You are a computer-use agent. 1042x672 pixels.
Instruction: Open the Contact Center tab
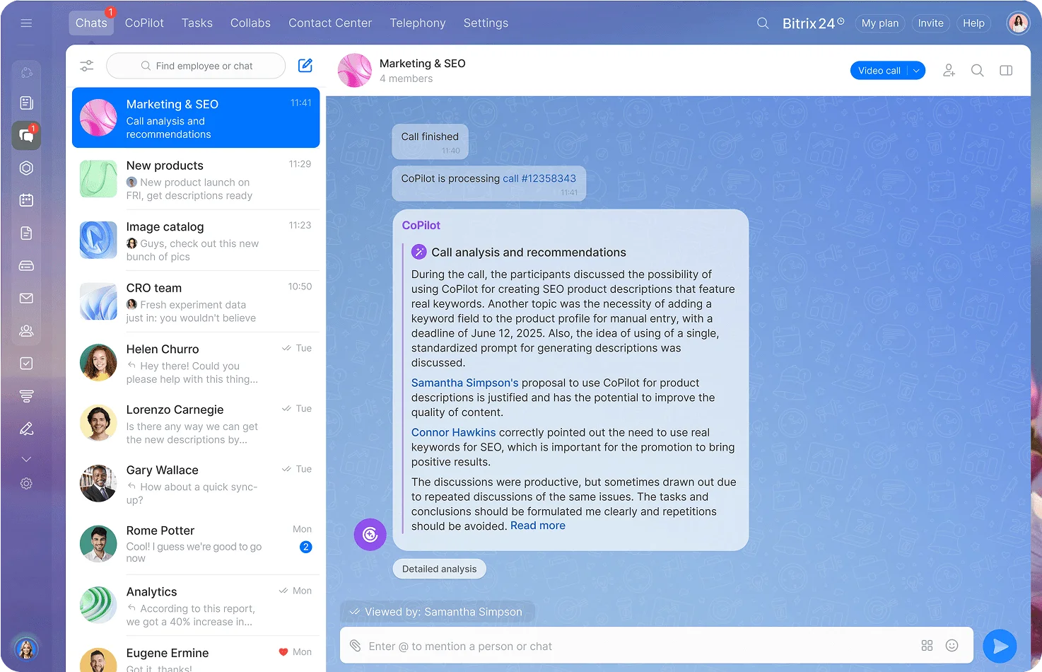[x=329, y=23]
